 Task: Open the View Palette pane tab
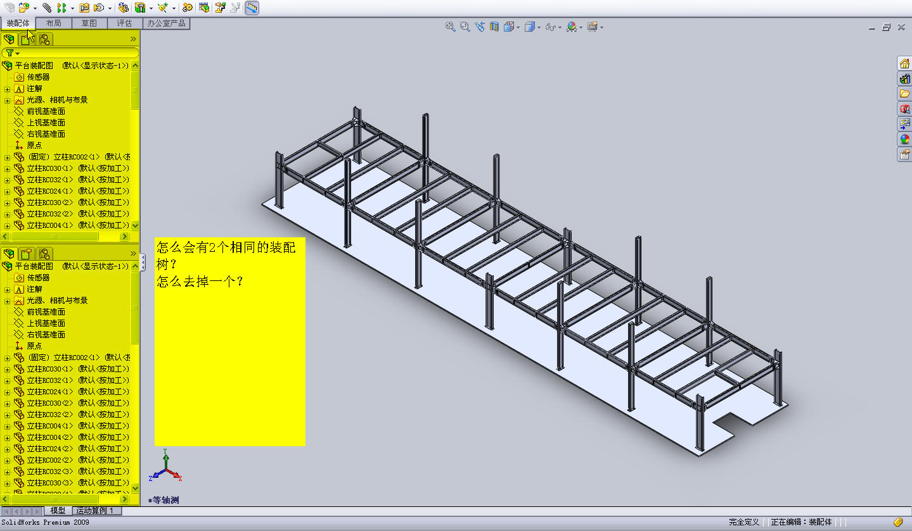tap(904, 124)
